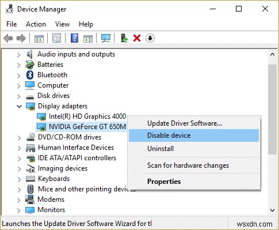Expand the Imaging devices node arrow
Screen dimensions: 279x230
(x=19, y=169)
